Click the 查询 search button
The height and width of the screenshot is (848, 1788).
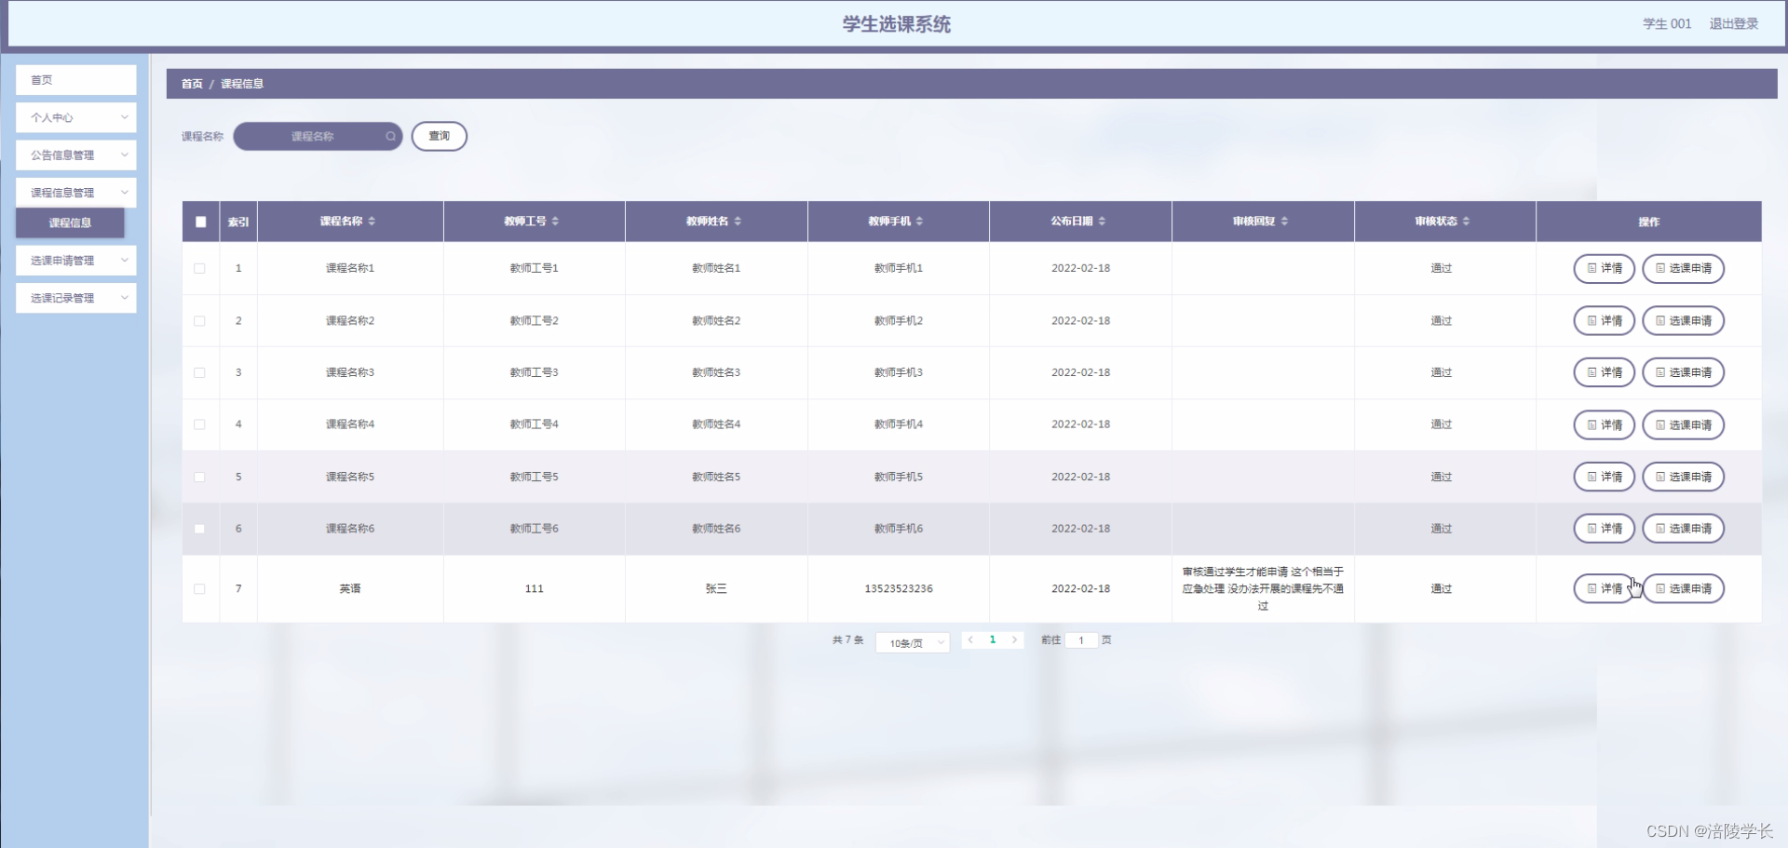coord(439,136)
